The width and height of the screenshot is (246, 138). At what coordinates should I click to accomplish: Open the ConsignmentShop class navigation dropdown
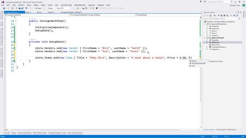point(103,15)
